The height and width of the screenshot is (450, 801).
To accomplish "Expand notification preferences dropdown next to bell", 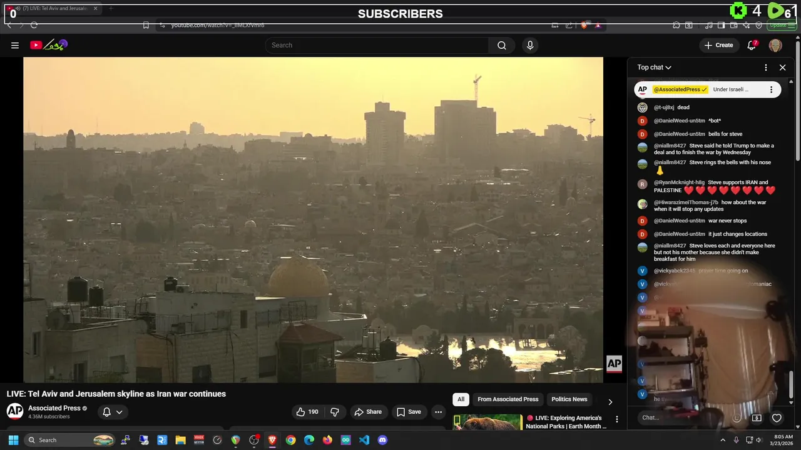I will (x=119, y=412).
